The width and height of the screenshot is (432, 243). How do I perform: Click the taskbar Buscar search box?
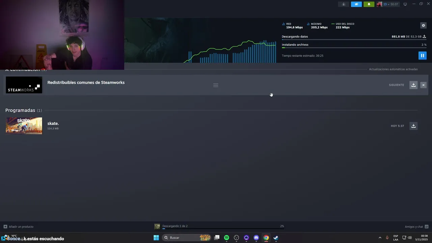pos(187,238)
